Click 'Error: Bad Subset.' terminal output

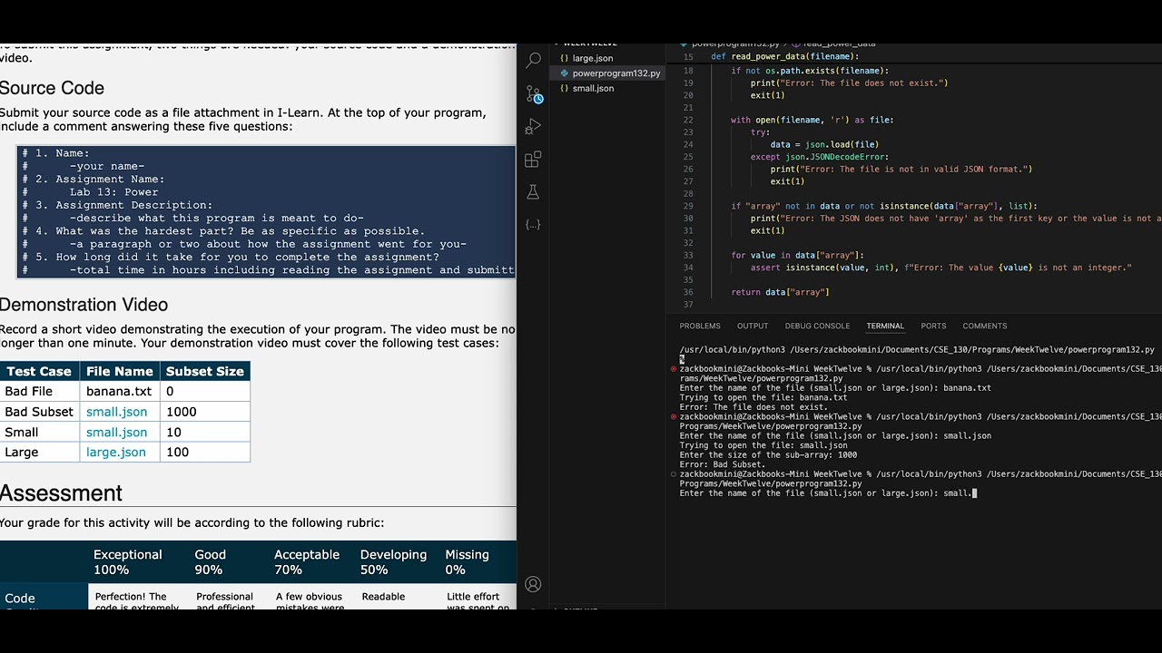coord(723,464)
